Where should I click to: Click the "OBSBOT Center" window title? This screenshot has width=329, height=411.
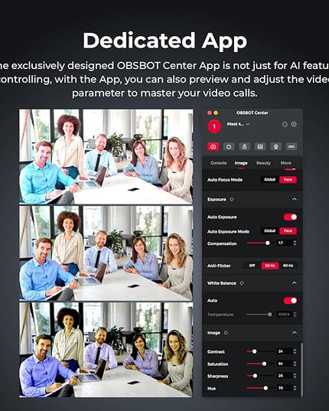click(x=252, y=113)
